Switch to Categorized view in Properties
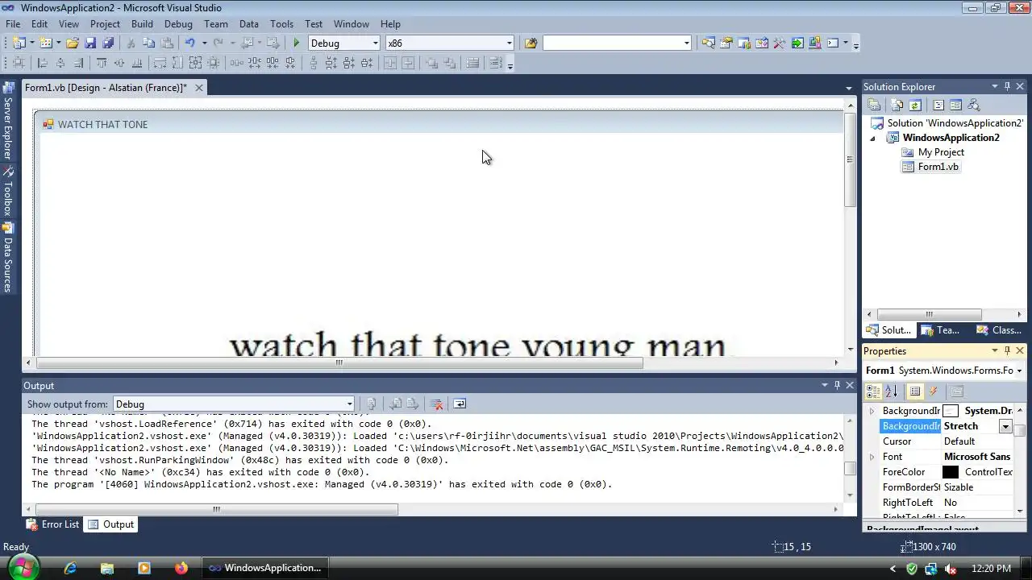The width and height of the screenshot is (1032, 580). (x=873, y=391)
